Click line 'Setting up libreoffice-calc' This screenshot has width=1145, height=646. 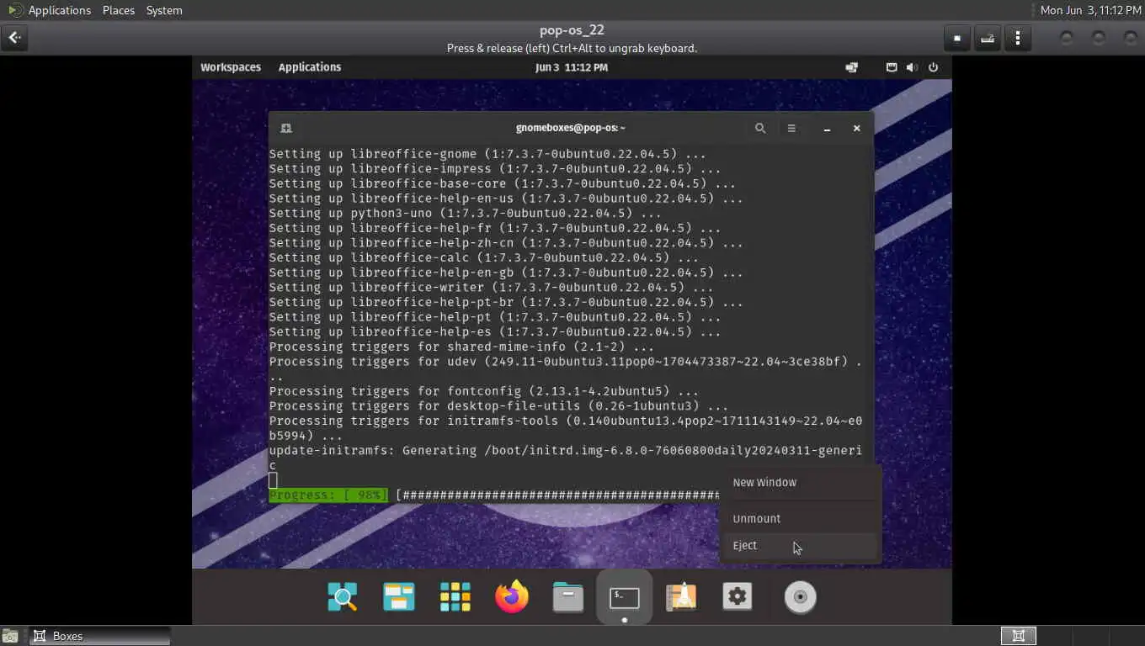coord(484,258)
